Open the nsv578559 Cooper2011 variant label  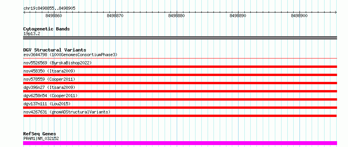pyautogui.click(x=49, y=79)
